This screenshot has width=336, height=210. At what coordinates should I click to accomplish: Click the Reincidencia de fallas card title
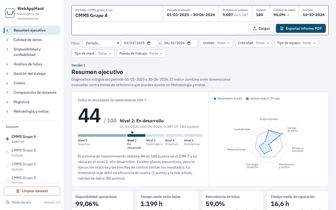click(x=223, y=197)
